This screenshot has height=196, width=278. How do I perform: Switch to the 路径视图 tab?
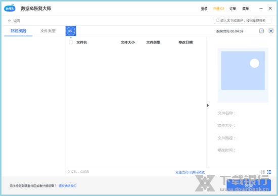pyautogui.click(x=18, y=31)
